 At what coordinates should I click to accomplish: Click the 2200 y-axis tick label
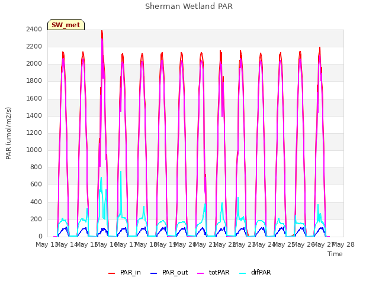[34, 46]
